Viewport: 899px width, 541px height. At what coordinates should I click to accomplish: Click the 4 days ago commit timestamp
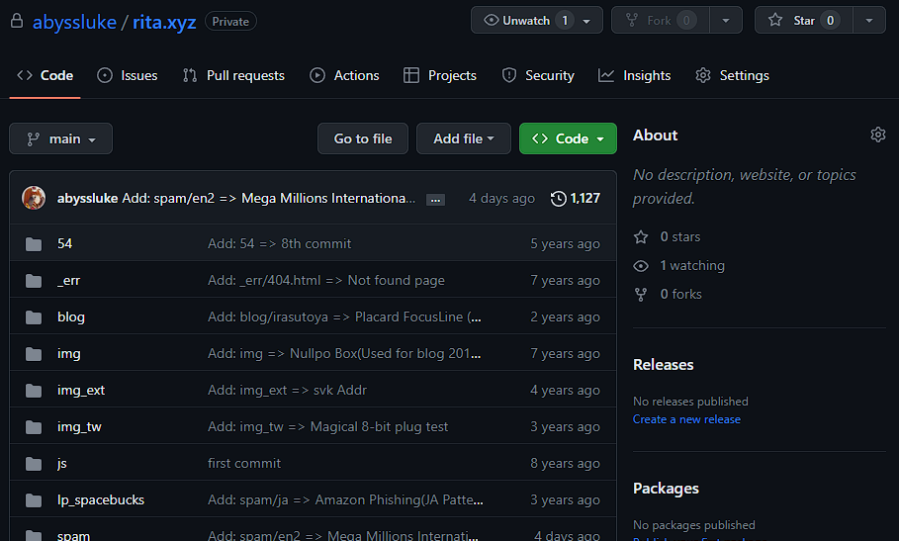(x=501, y=198)
